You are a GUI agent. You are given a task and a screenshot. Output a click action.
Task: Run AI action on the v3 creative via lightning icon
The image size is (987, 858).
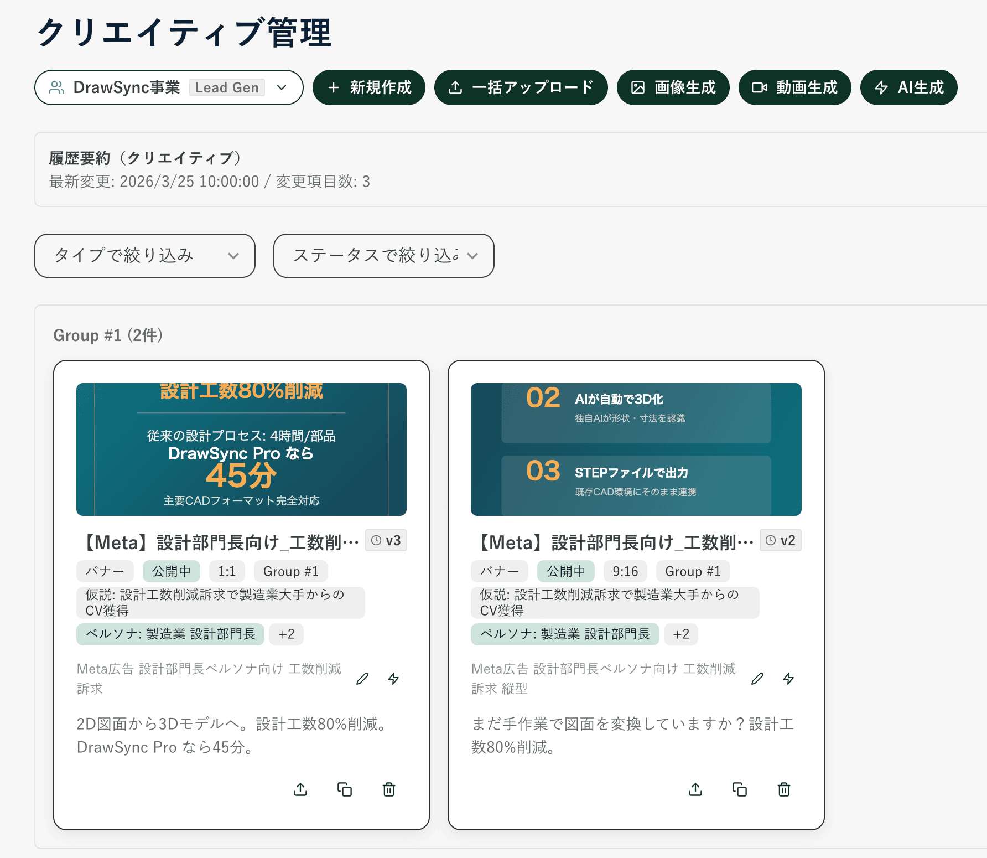click(x=394, y=678)
